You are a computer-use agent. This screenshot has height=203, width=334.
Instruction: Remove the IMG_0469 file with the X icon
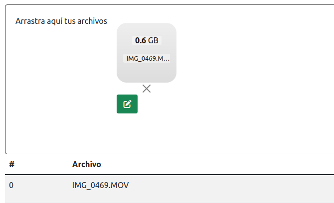pos(146,89)
